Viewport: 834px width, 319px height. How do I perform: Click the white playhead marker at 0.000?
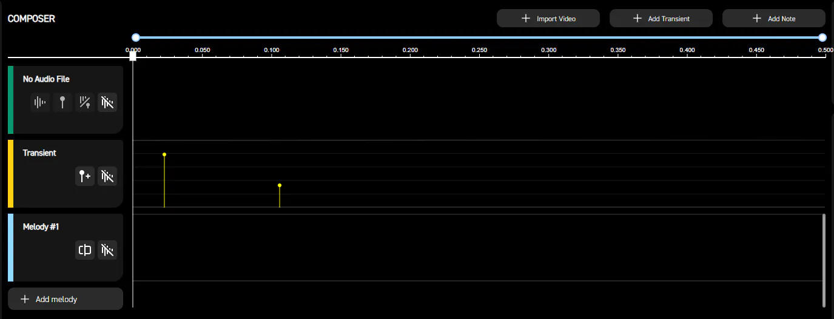(133, 56)
